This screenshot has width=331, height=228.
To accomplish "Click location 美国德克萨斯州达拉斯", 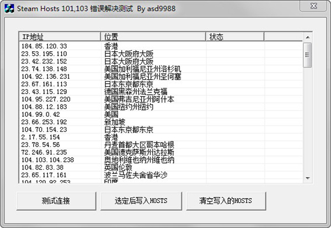I will [x=139, y=153].
